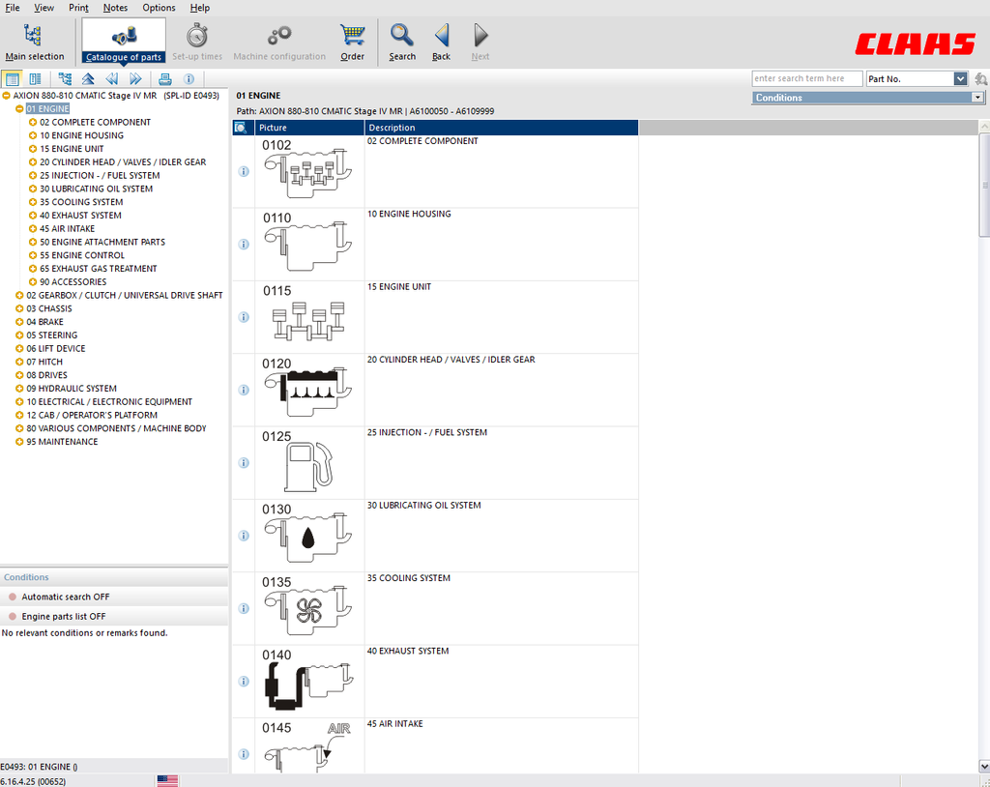This screenshot has height=787, width=990.
Task: Expand 09 HYDRAULIC SYSTEM tree node
Action: [19, 389]
